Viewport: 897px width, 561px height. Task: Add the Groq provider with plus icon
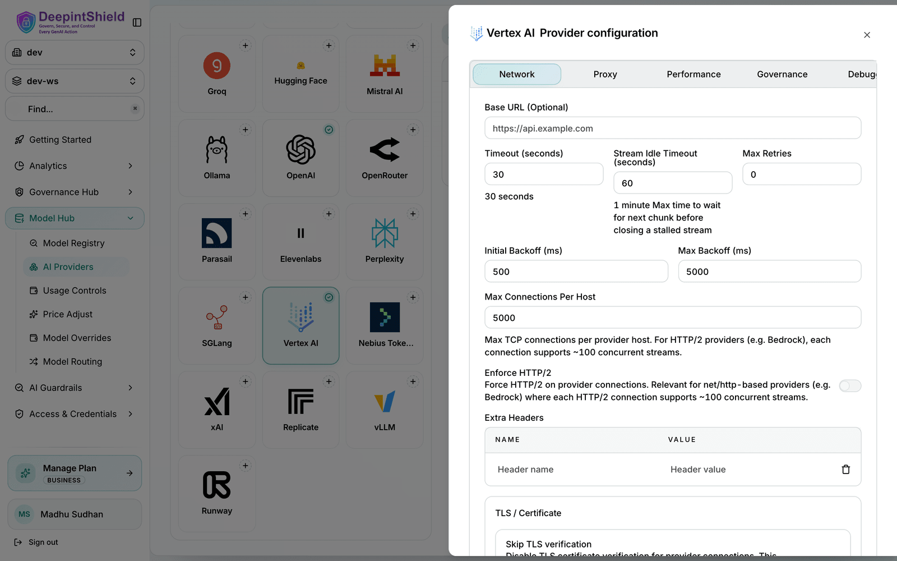tap(245, 45)
